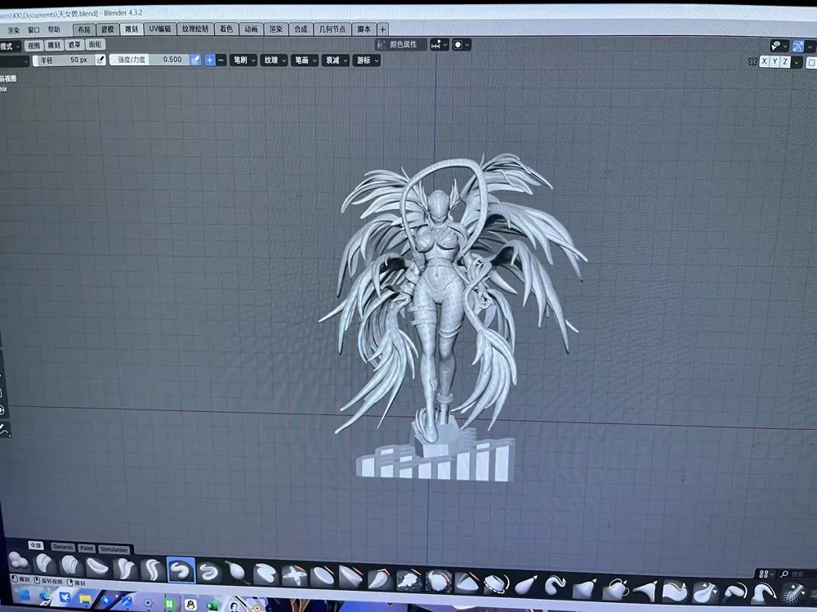
Task: Select the Plateau brush icon
Action: pyautogui.click(x=350, y=578)
